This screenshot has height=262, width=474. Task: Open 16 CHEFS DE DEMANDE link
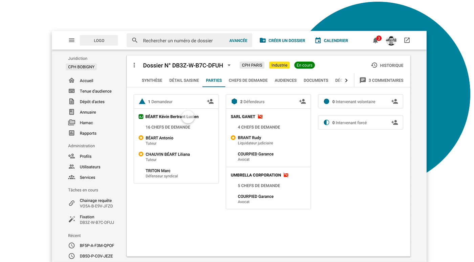(x=168, y=127)
